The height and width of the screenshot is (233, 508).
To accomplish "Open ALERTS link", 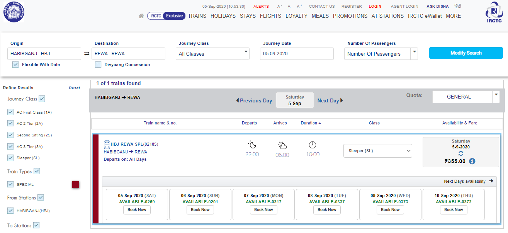I will coord(261,7).
